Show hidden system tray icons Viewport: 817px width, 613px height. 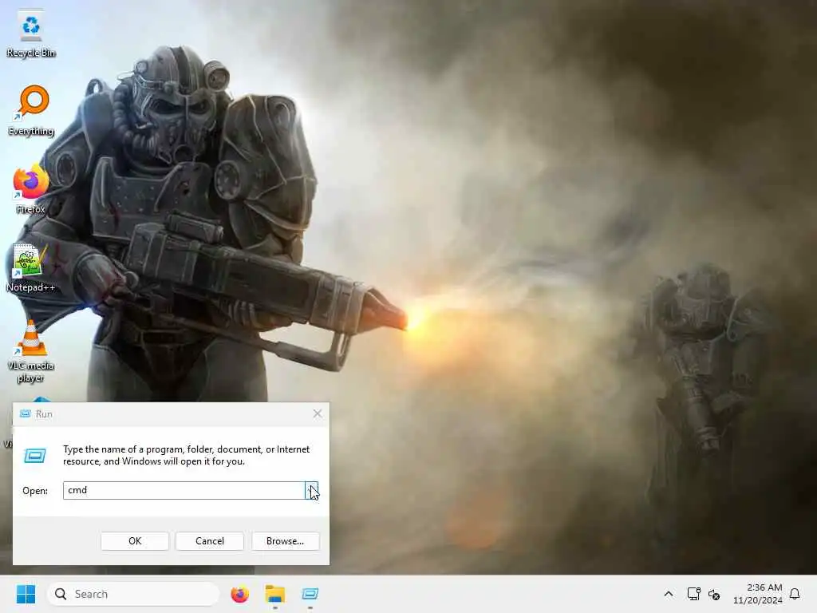point(669,594)
